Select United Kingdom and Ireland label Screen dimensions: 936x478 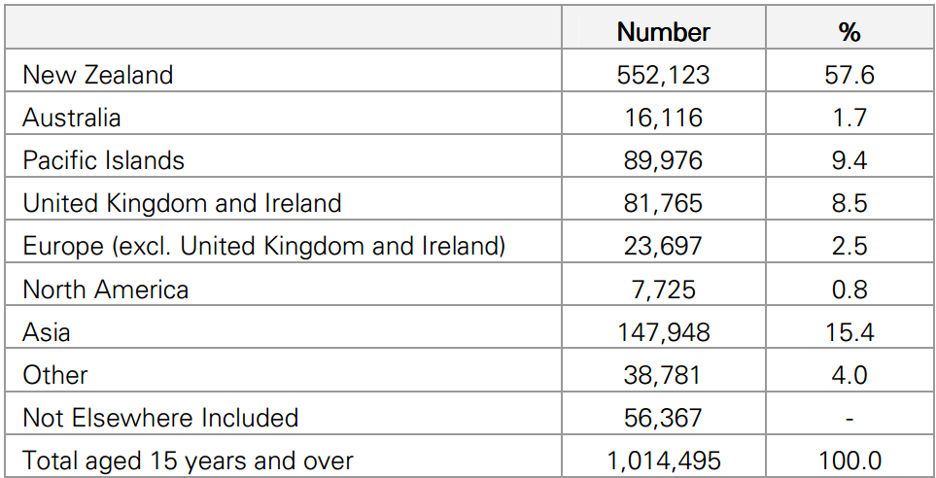tap(182, 203)
